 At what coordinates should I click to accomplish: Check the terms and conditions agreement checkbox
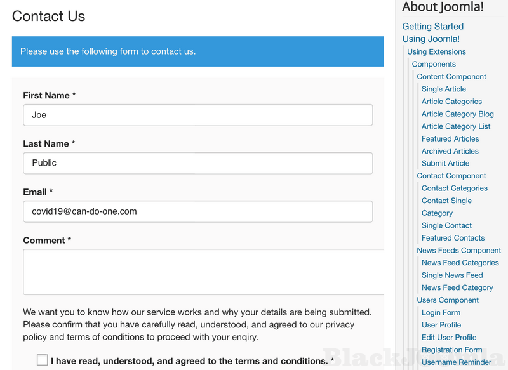coord(43,360)
